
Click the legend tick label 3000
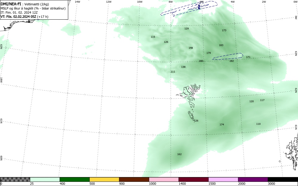point(271,184)
